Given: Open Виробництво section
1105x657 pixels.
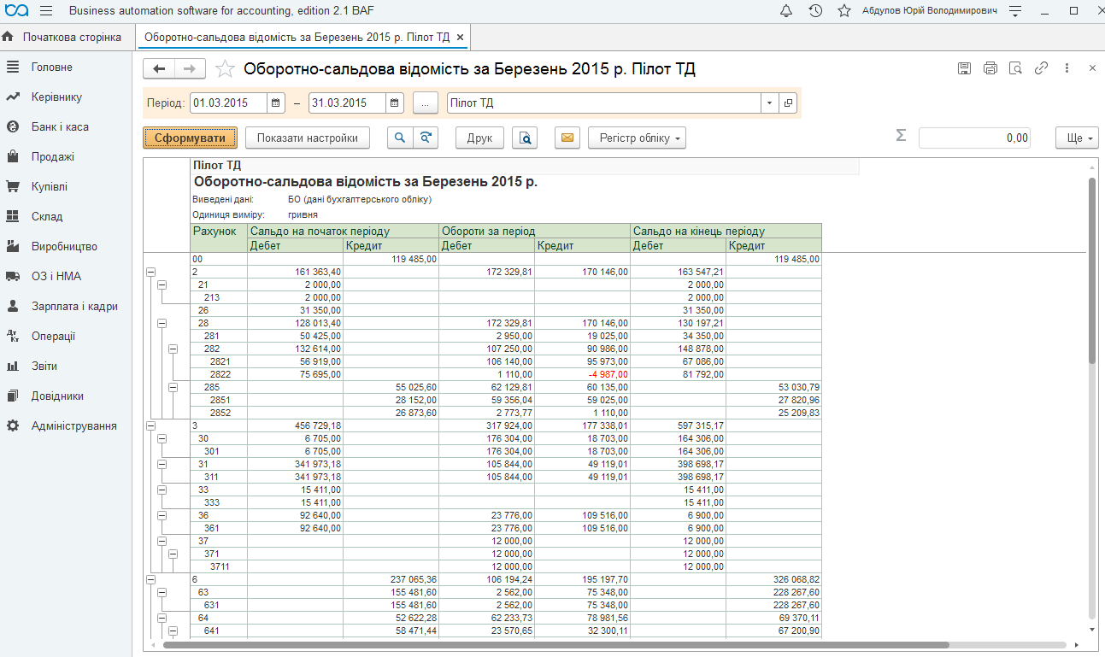Looking at the screenshot, I should tap(64, 246).
